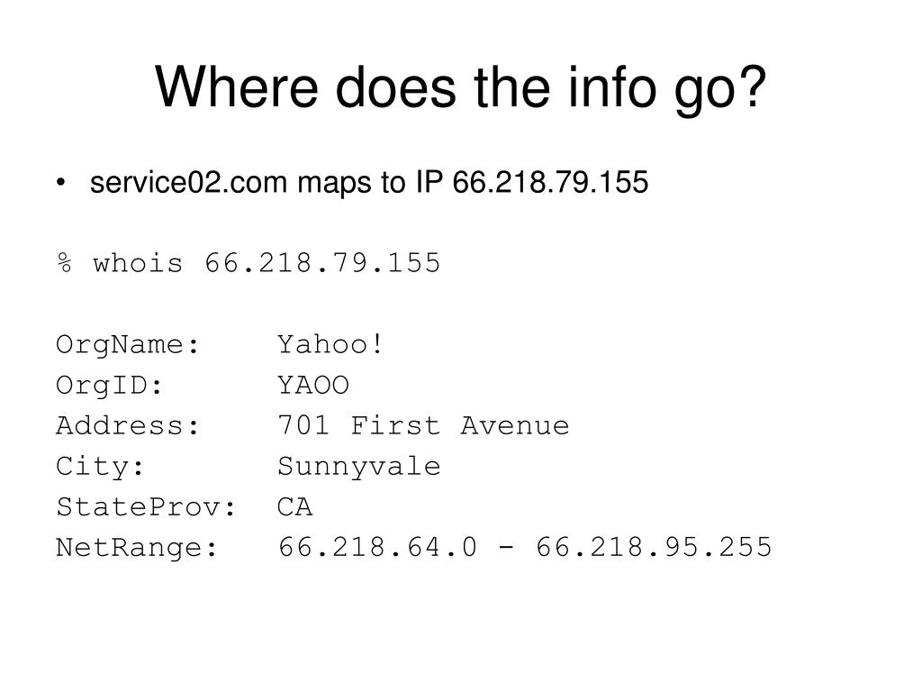This screenshot has width=922, height=692.
Task: Click the 'OrgName:' label
Action: tap(128, 345)
